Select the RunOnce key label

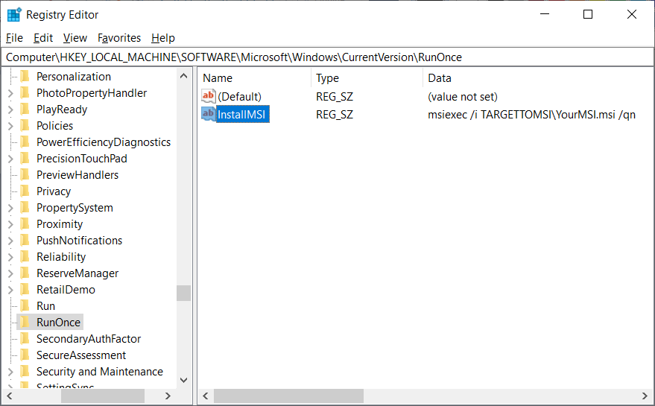tap(58, 322)
